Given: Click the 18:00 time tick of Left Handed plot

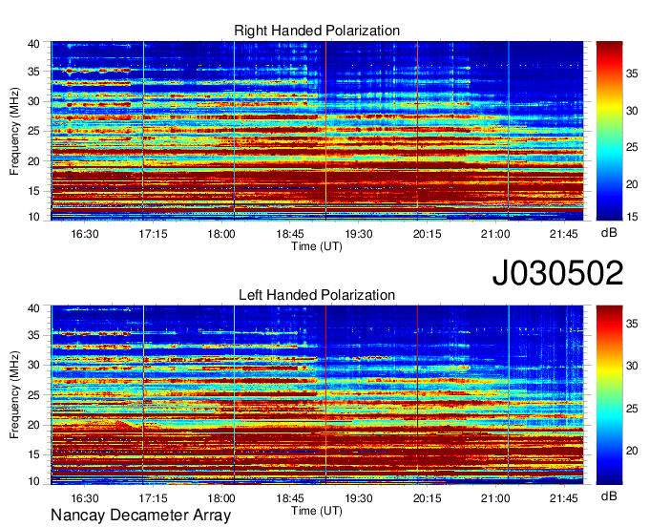Looking at the screenshot, I should pos(221,498).
